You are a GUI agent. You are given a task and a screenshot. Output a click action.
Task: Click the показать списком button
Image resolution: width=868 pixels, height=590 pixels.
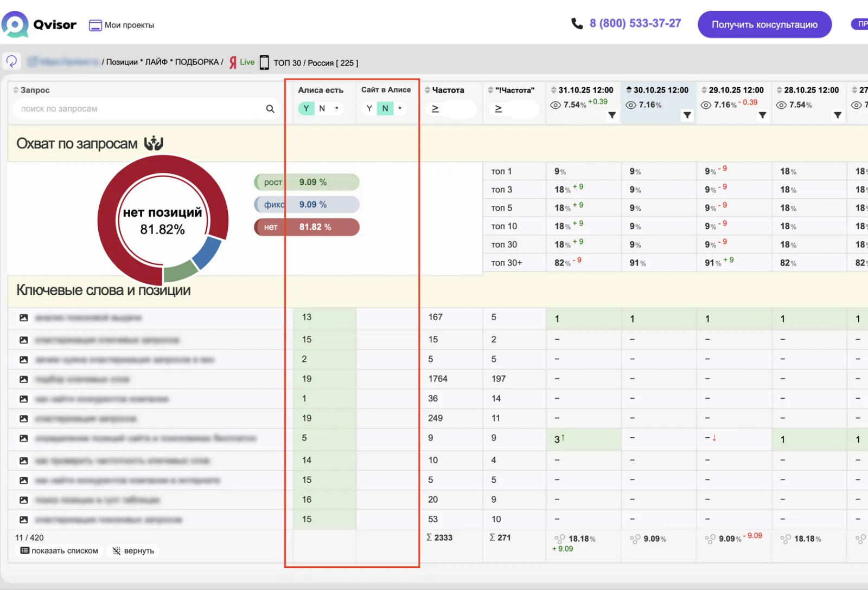coord(60,550)
